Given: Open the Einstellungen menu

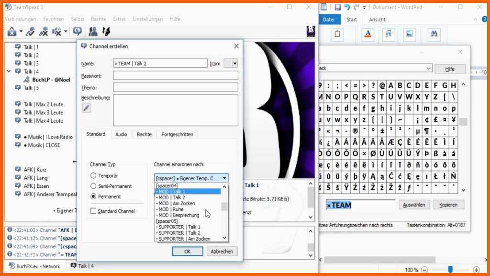Looking at the screenshot, I should [x=147, y=19].
